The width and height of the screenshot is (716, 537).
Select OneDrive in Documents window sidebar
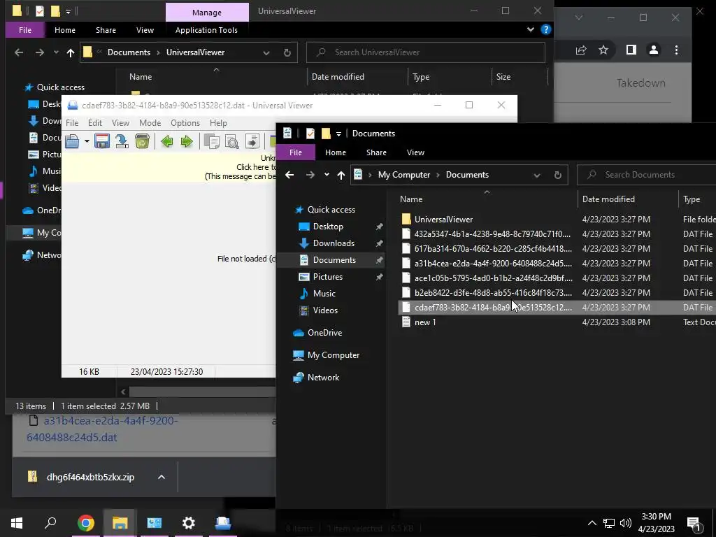click(x=324, y=333)
